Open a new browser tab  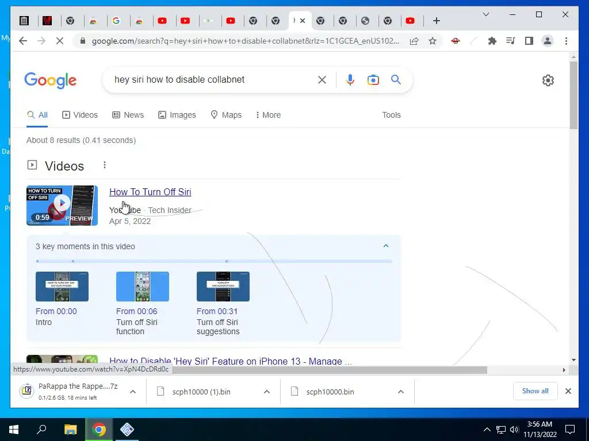[x=436, y=21]
